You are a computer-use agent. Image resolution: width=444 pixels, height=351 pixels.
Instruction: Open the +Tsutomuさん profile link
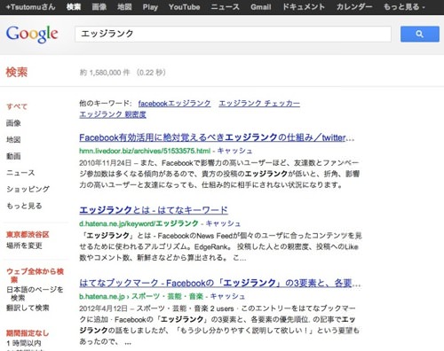coord(30,7)
